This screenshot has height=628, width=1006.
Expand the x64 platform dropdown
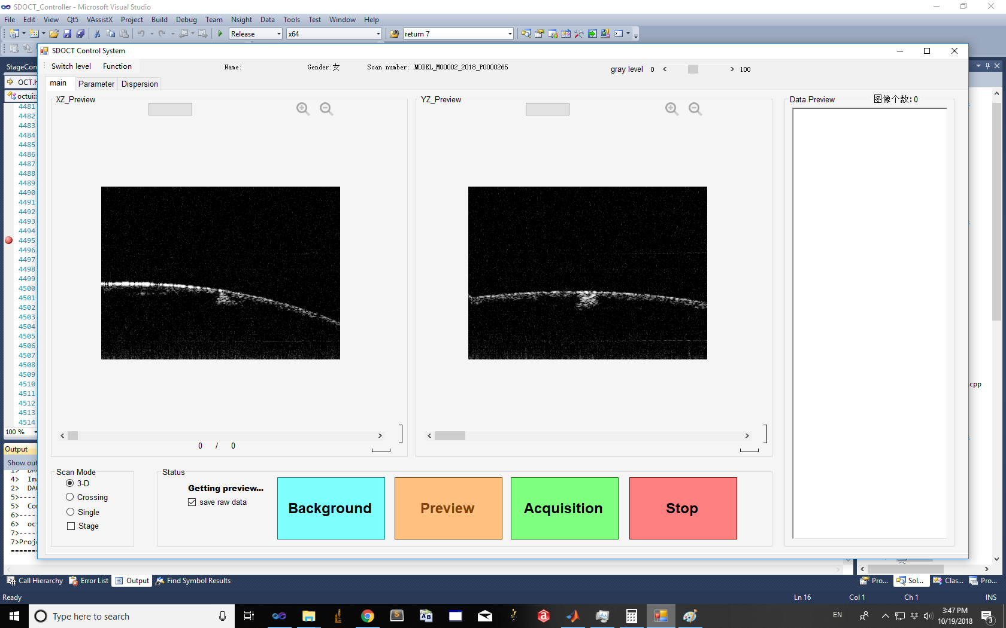[378, 34]
